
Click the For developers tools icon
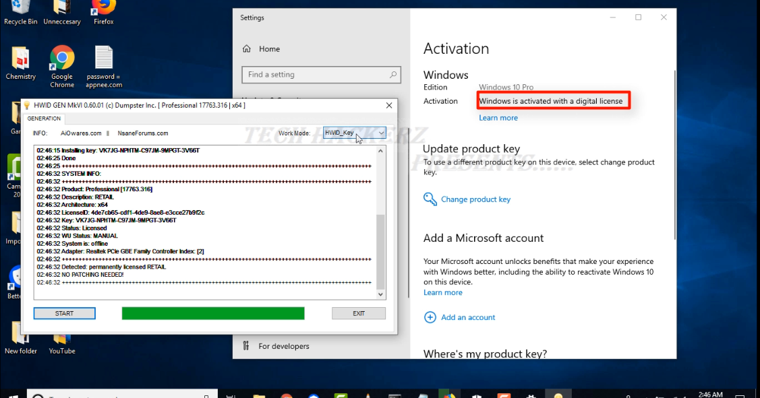tap(246, 345)
